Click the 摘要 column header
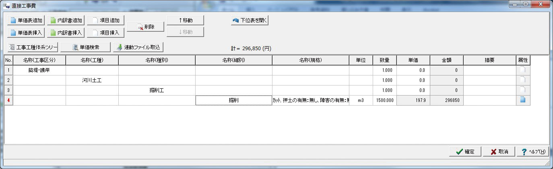 pyautogui.click(x=490, y=60)
